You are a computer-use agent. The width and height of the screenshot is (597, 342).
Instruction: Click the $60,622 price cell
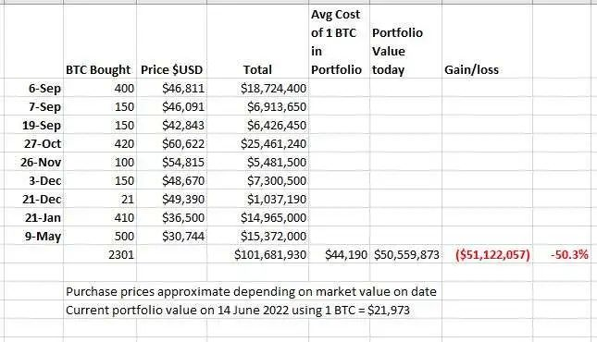(172, 143)
